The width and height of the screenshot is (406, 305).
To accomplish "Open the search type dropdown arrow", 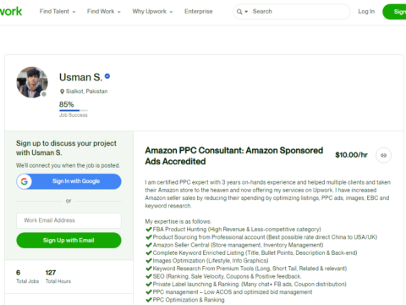I will (x=246, y=12).
